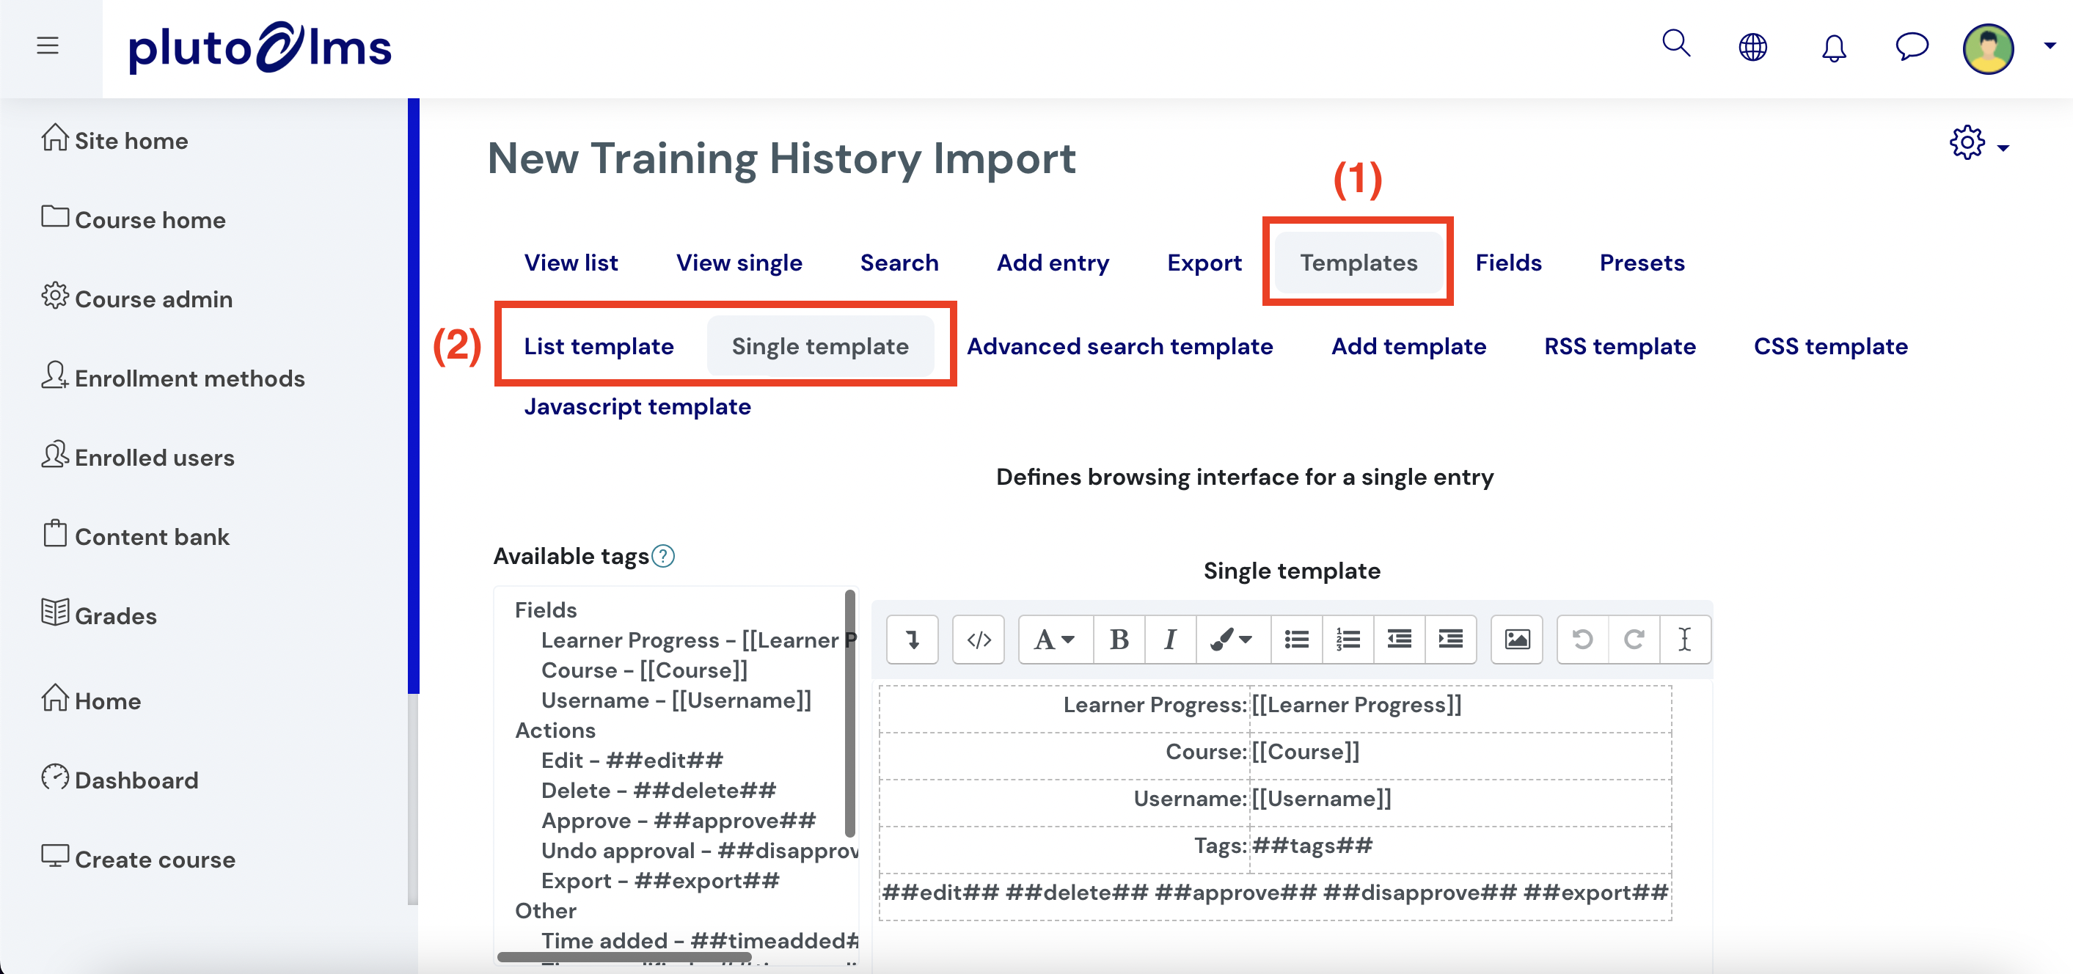This screenshot has height=974, width=2073.
Task: Open the Presets tab
Action: [1642, 263]
